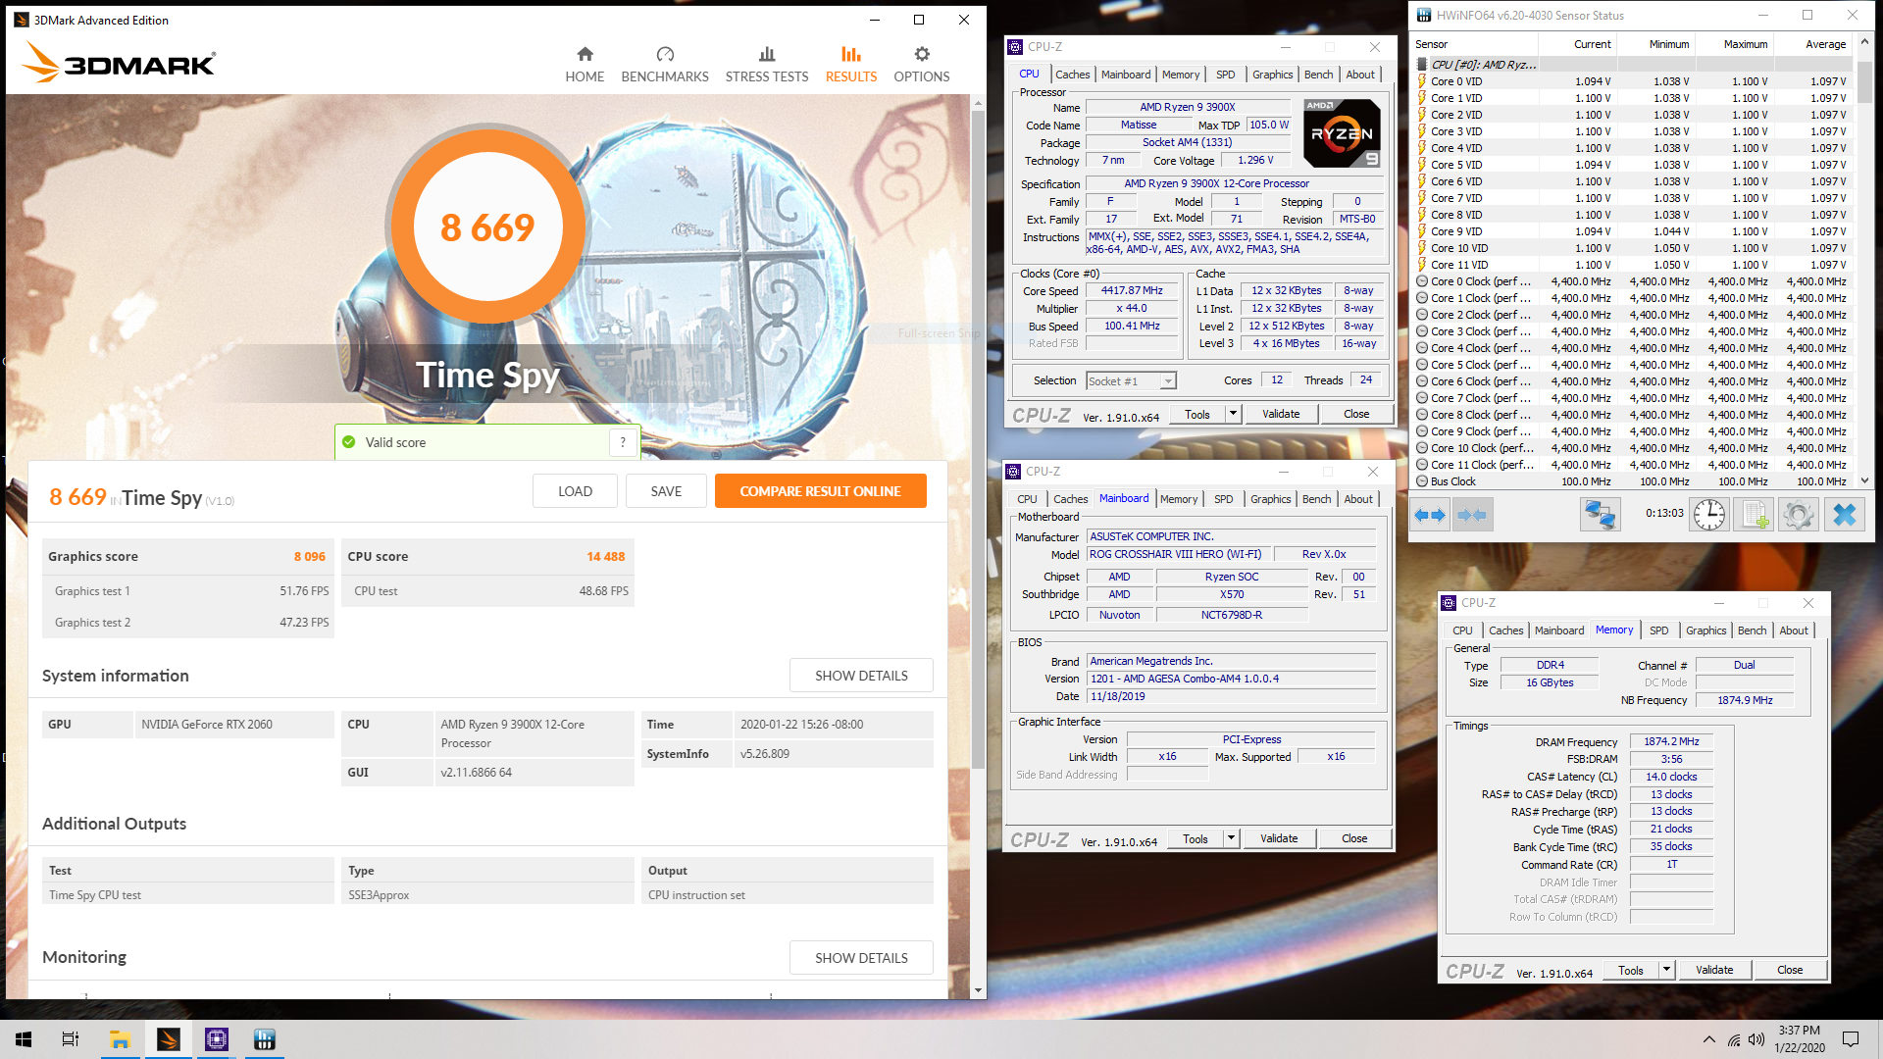Screen dimensions: 1883x1059
Task: Click the Time Spy 8 669 score circle
Action: point(487,227)
